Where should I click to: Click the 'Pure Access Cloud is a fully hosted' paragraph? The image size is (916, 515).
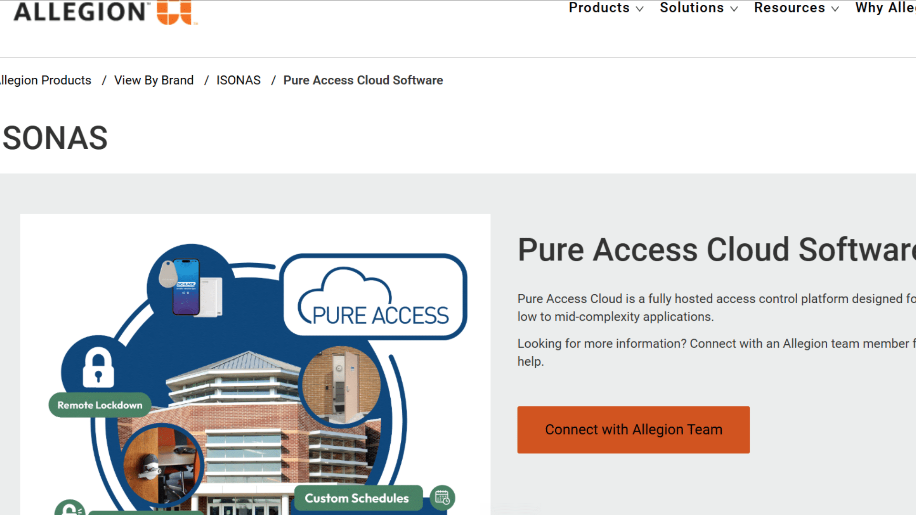(x=717, y=308)
